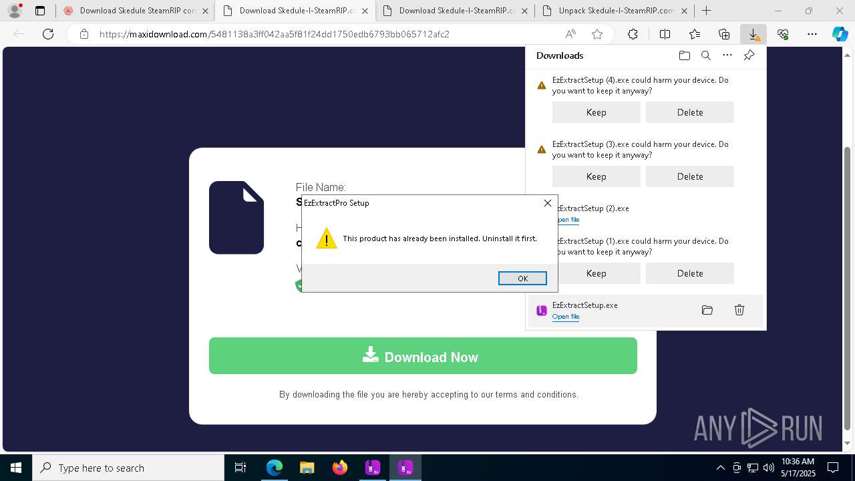View site information lock icon
This screenshot has height=481, width=855.
pos(84,34)
